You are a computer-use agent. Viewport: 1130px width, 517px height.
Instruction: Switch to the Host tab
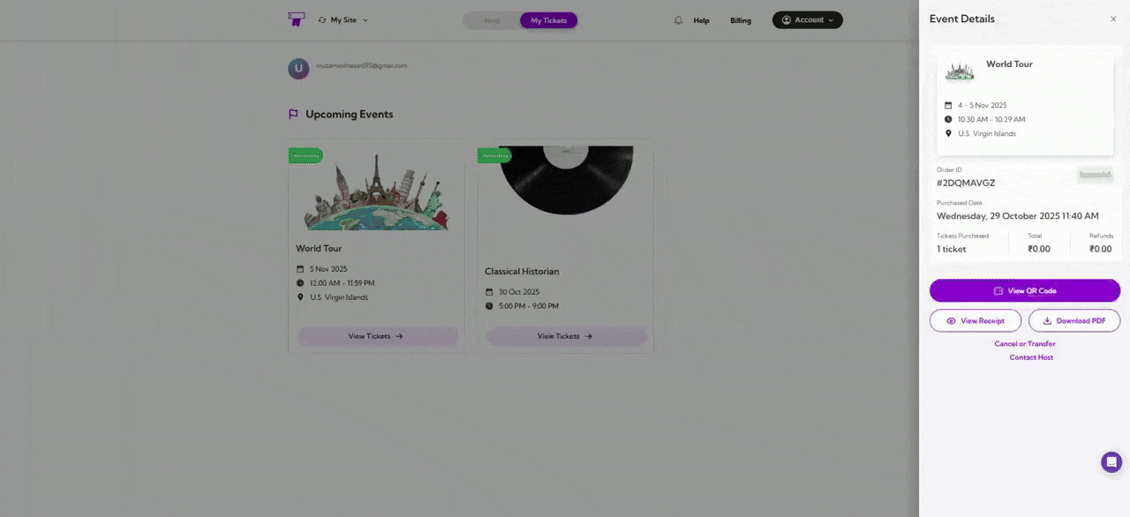(492, 20)
